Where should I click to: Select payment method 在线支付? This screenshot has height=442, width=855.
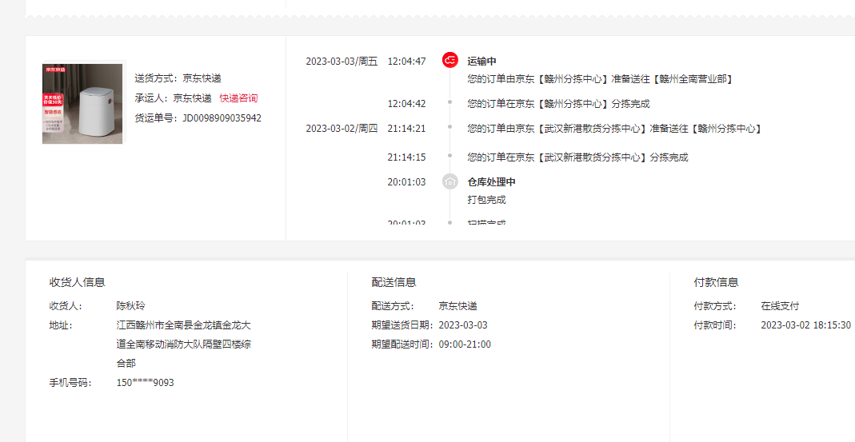point(780,306)
